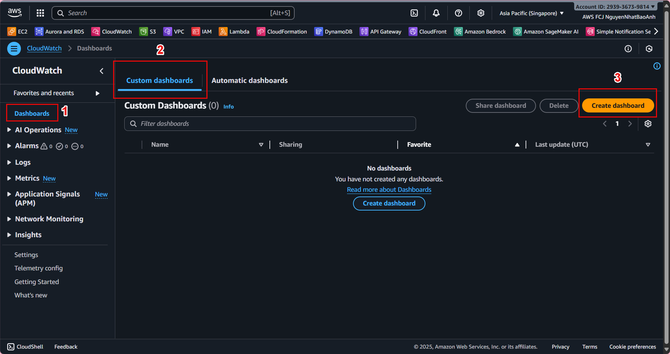Focus the top Search bar
Screen dimensions: 670x354
coord(173,13)
